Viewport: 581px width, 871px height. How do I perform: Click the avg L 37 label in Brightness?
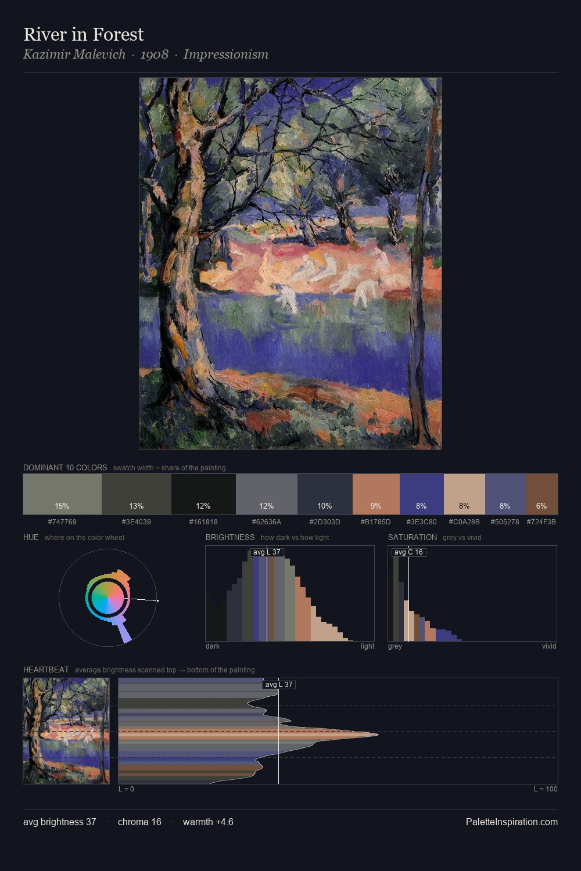[x=267, y=552]
